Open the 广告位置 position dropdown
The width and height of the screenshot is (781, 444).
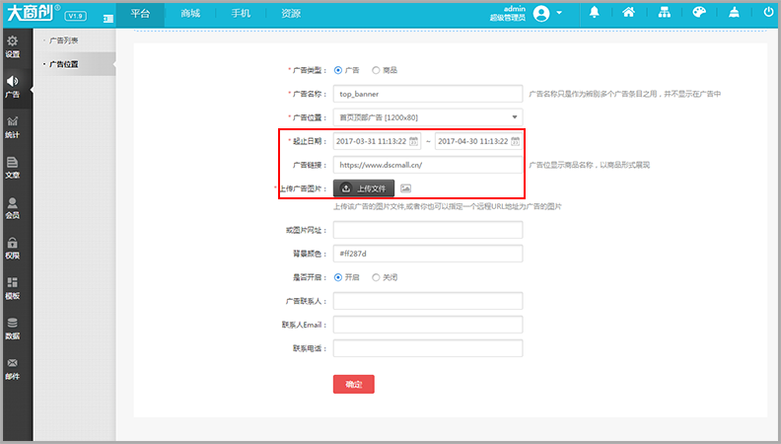coord(428,117)
